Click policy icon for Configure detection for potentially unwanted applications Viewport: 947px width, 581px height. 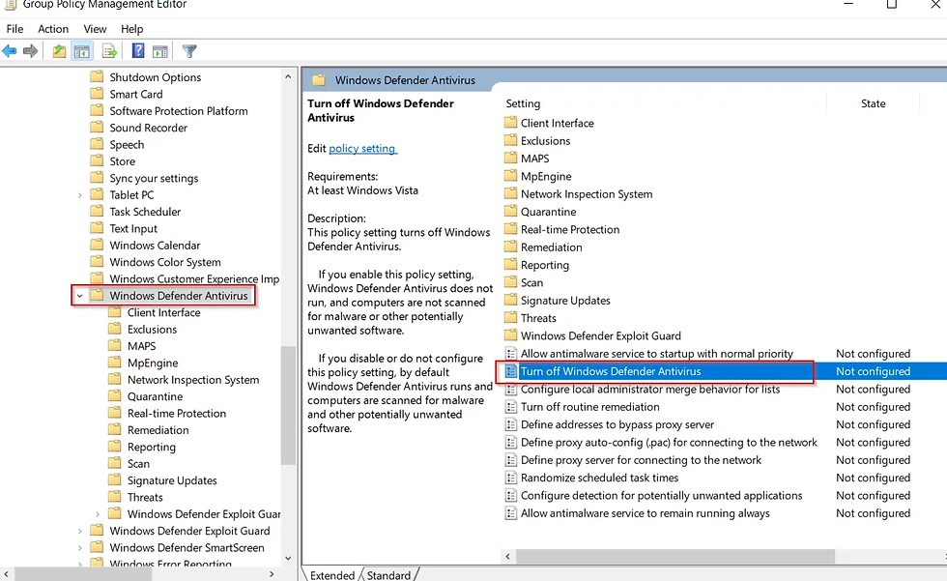[x=511, y=495]
